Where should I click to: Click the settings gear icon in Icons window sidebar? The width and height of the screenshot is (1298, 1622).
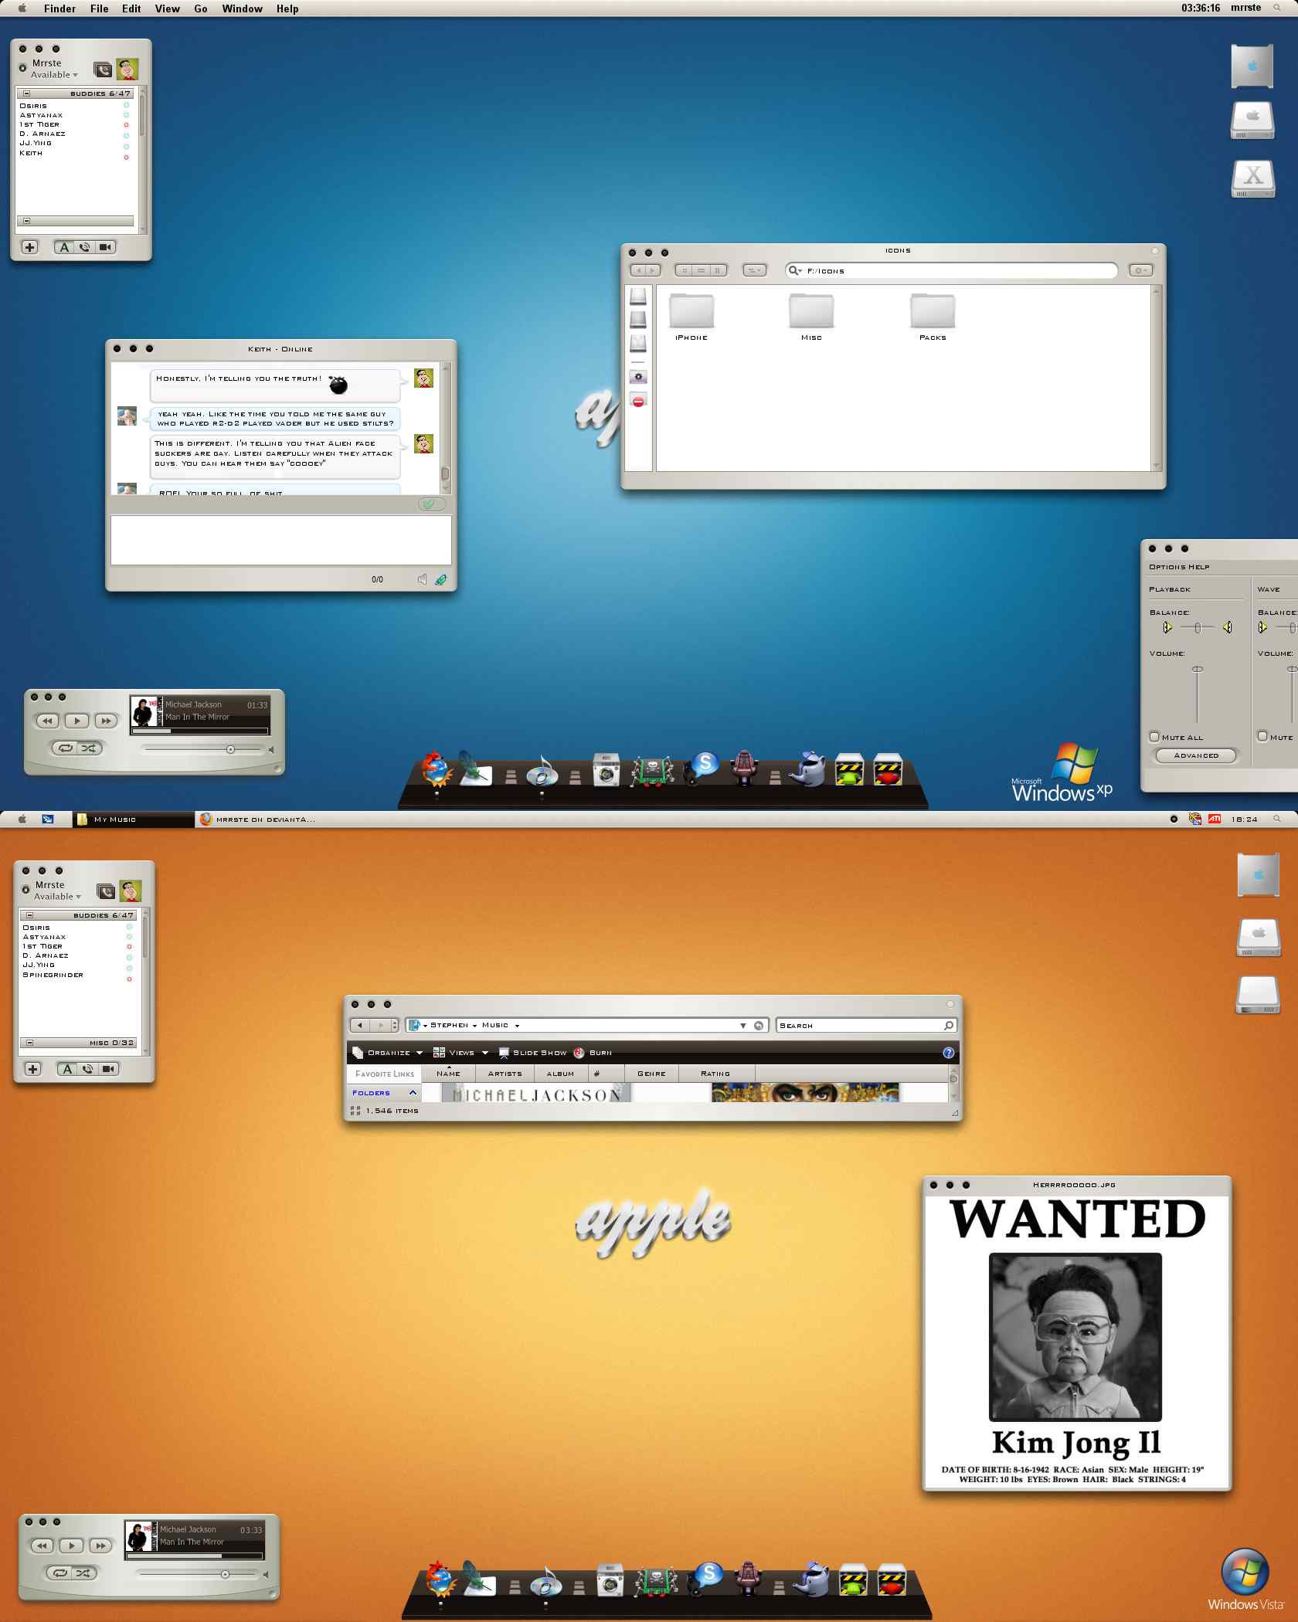pyautogui.click(x=638, y=377)
